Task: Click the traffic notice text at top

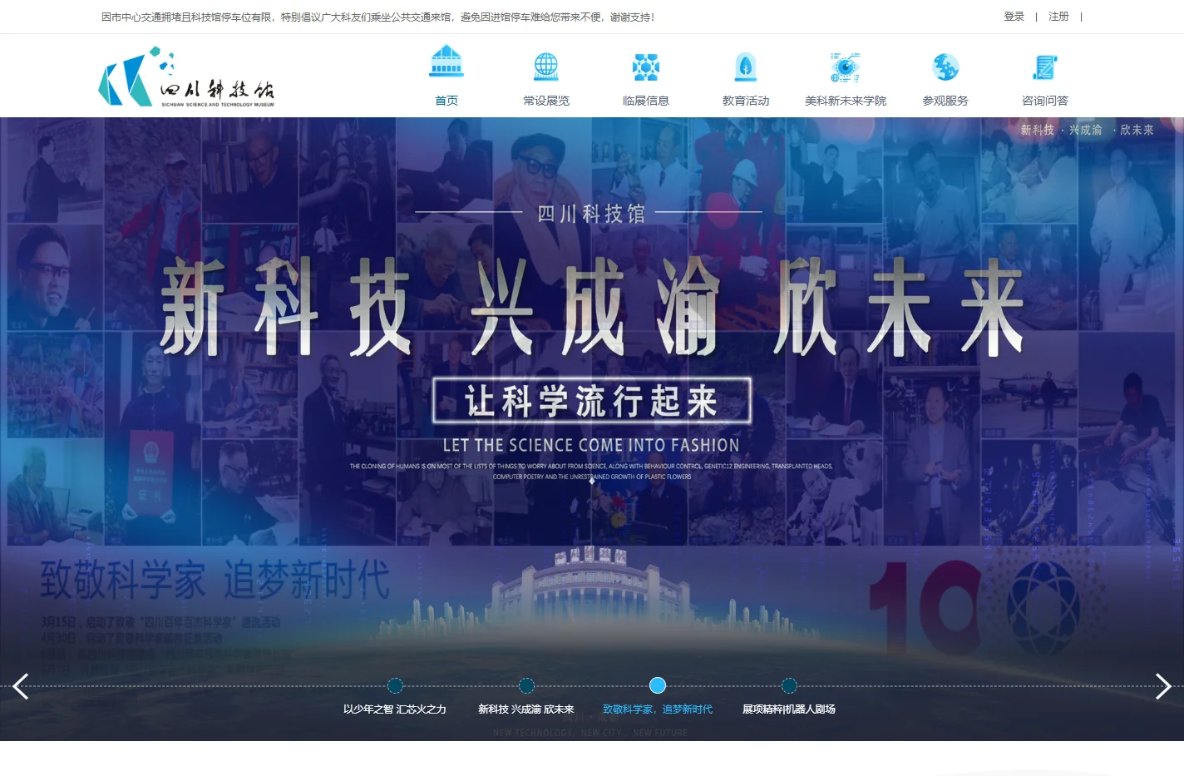Action: point(378,17)
